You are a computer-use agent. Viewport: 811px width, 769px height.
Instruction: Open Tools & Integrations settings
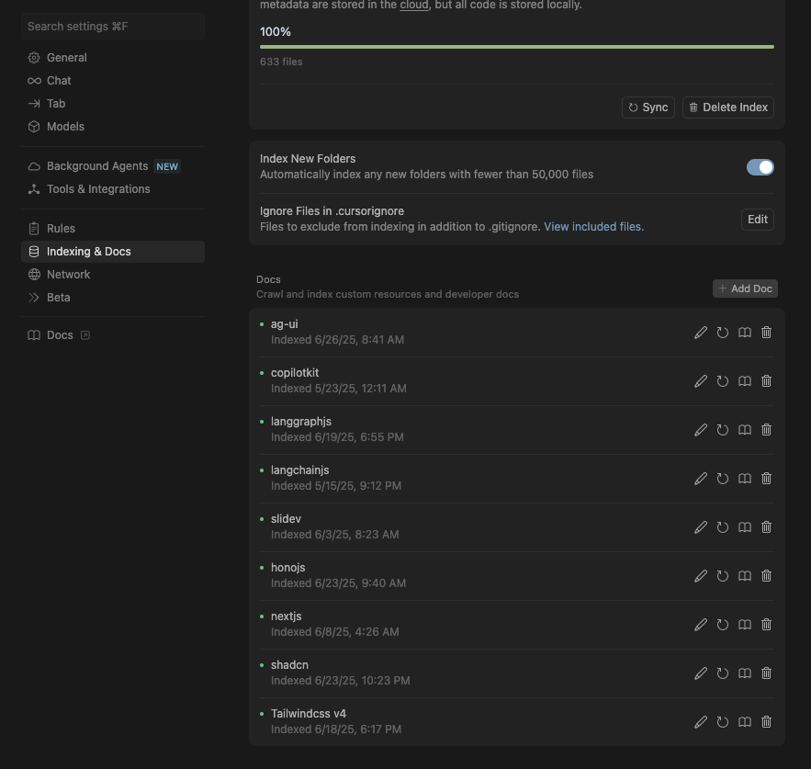[98, 189]
